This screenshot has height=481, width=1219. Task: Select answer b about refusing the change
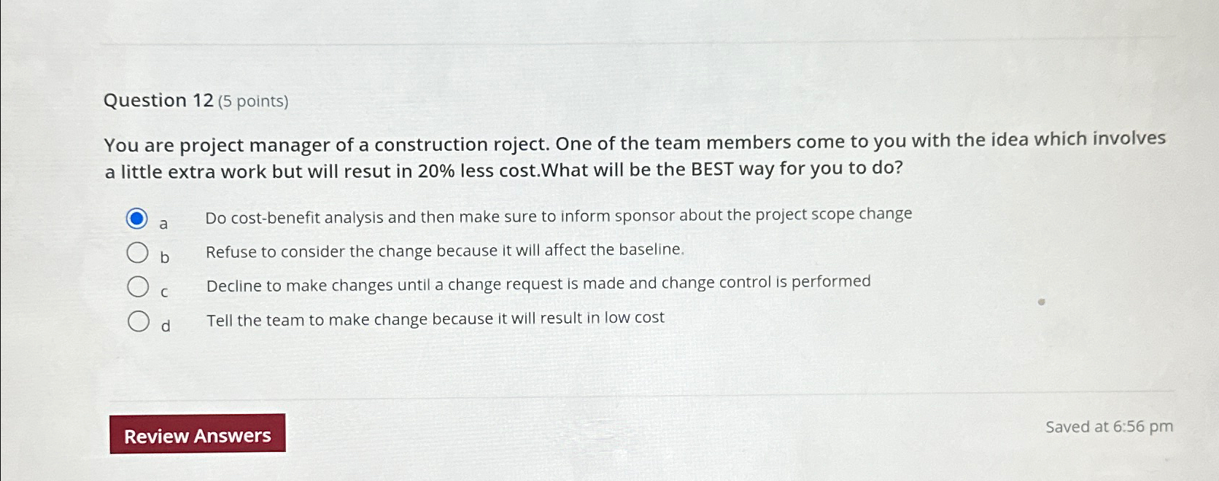[x=137, y=251]
